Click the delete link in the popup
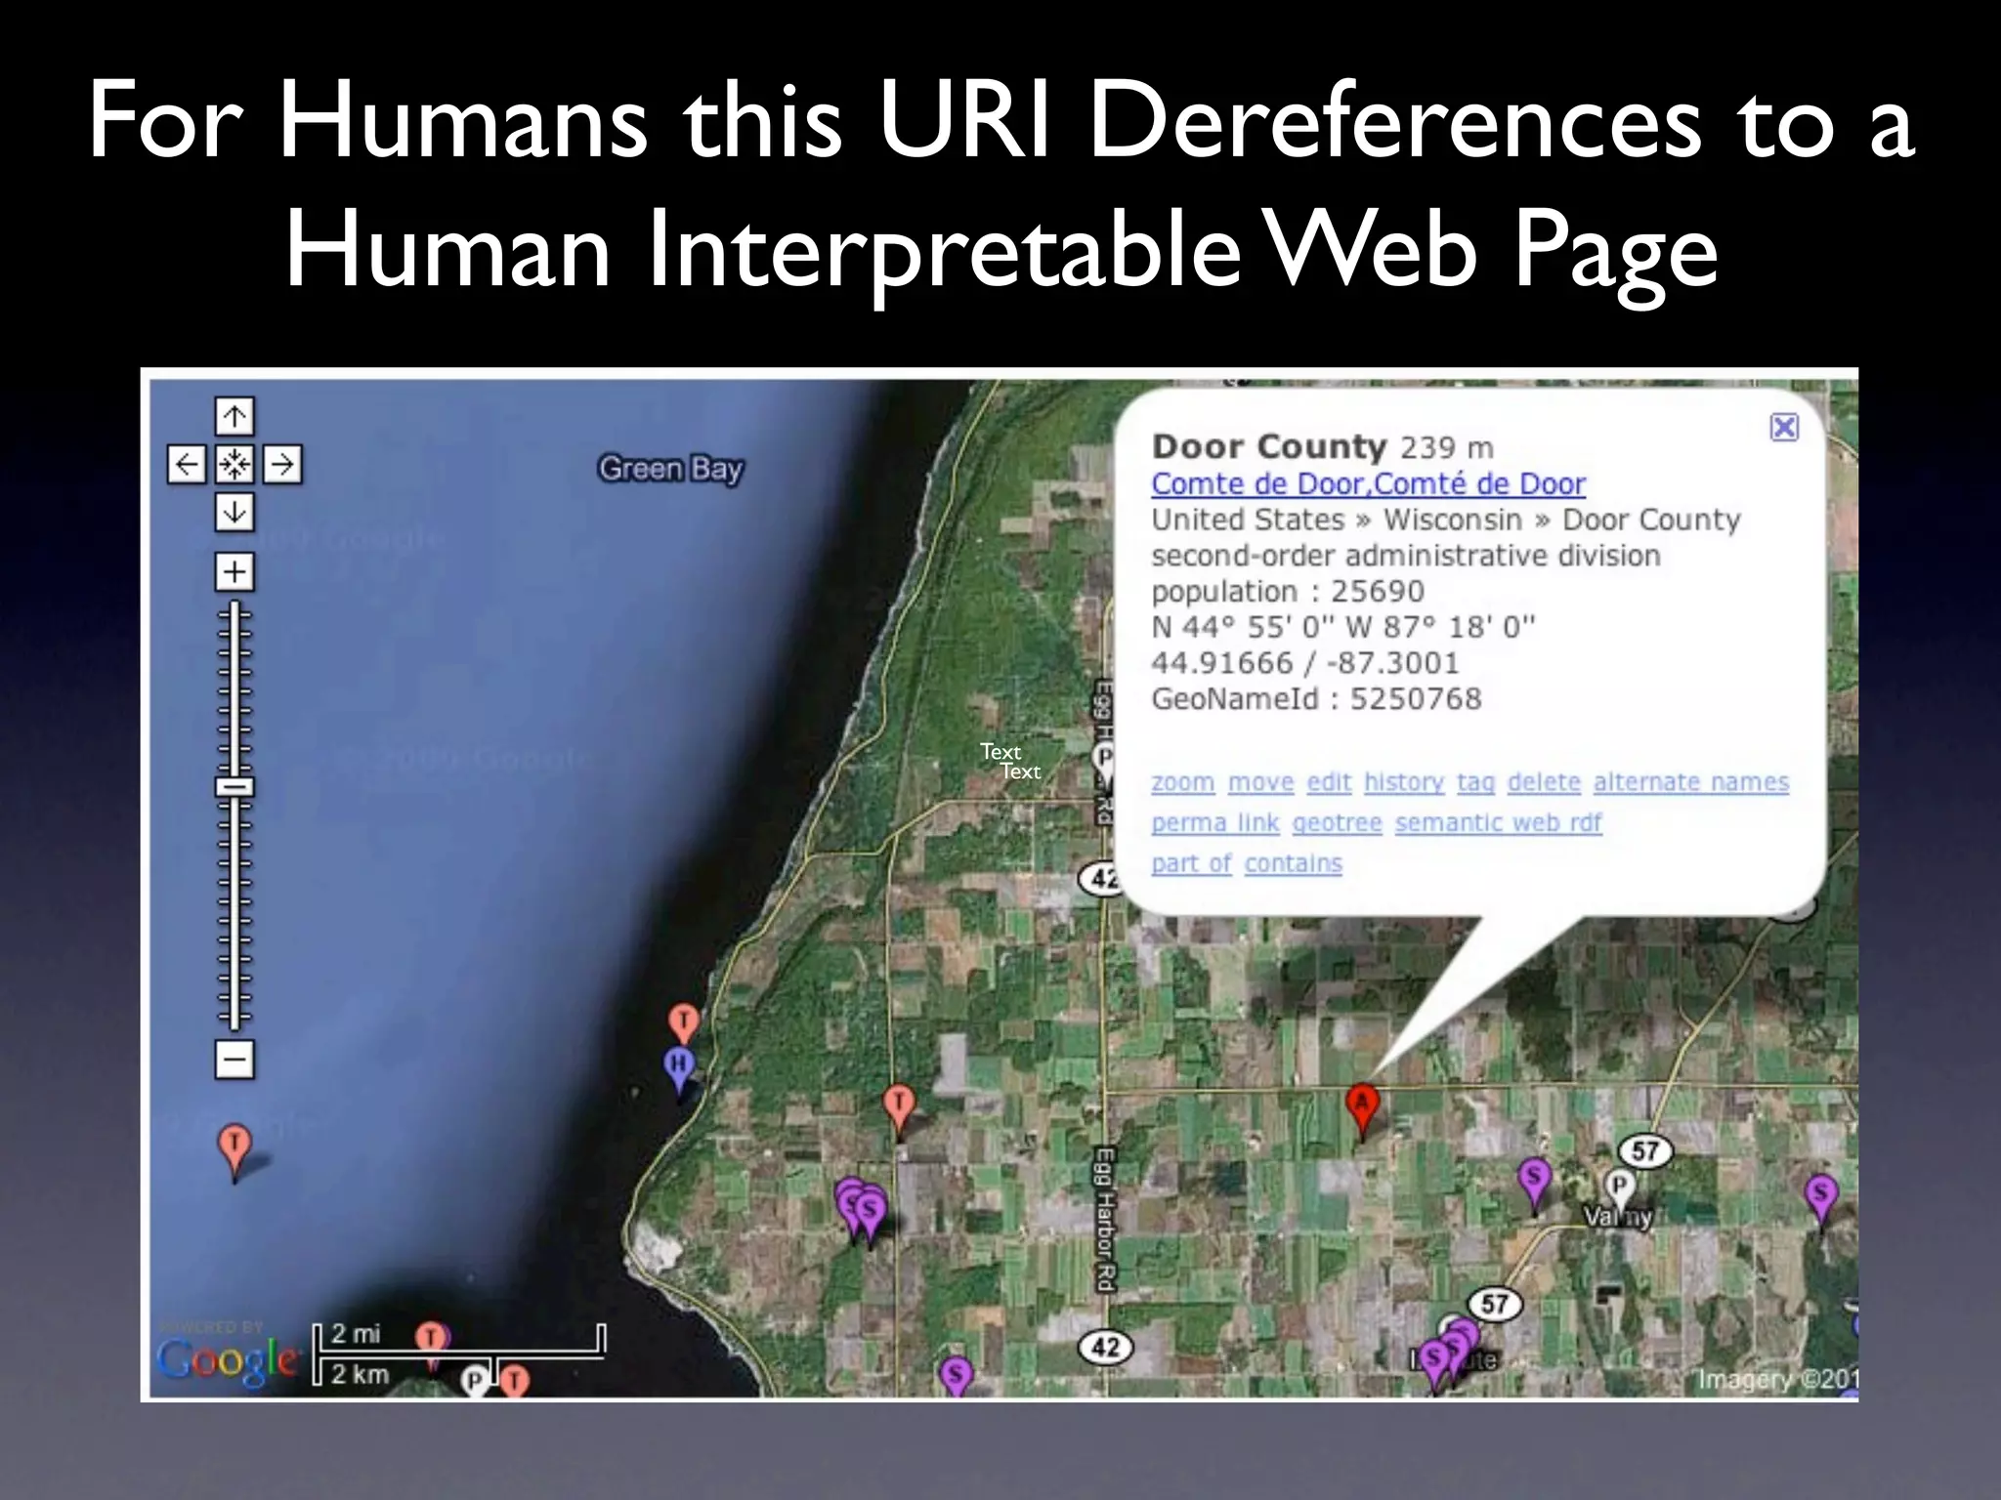2001x1500 pixels. pyautogui.click(x=1544, y=782)
